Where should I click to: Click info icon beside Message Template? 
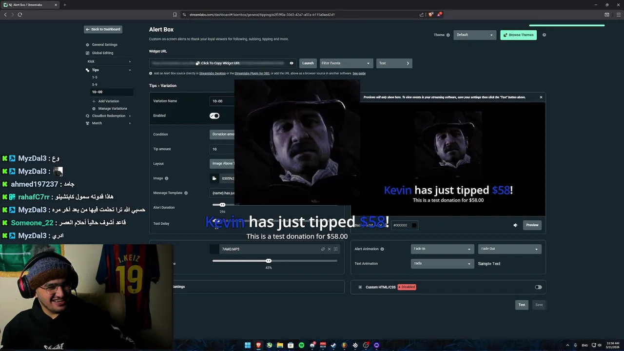[x=186, y=193]
